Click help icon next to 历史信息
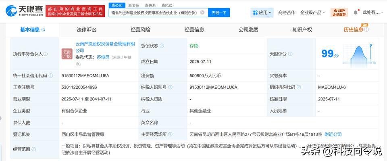The width and height of the screenshot is (387, 161). pyautogui.click(x=367, y=30)
